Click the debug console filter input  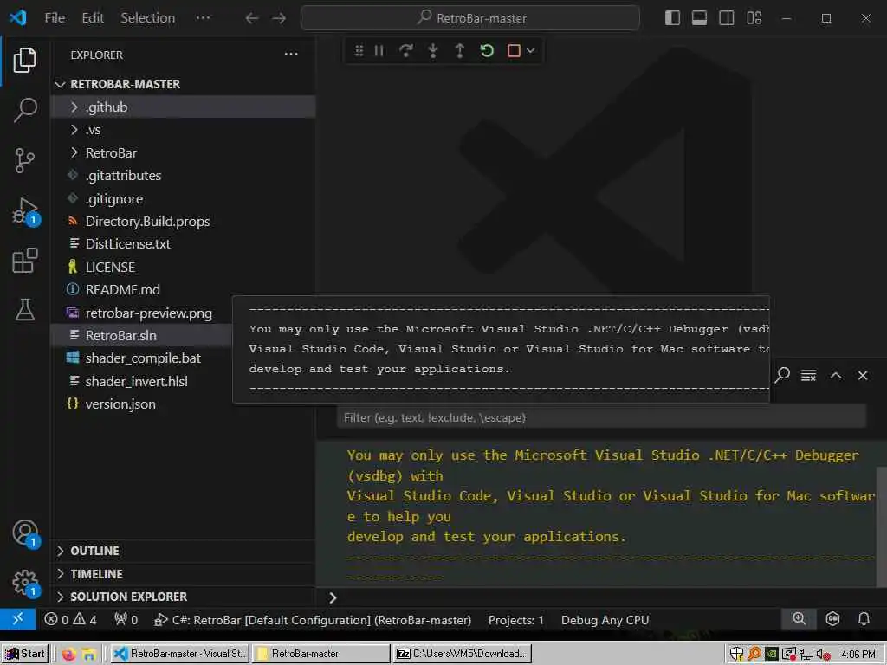tap(601, 417)
